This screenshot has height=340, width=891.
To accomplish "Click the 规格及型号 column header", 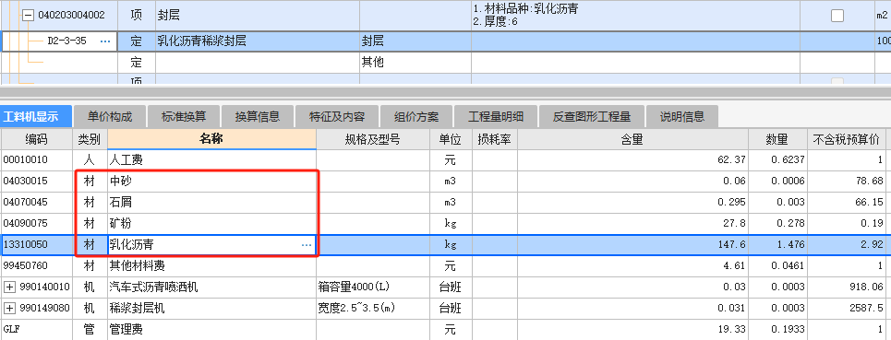I will [372, 139].
